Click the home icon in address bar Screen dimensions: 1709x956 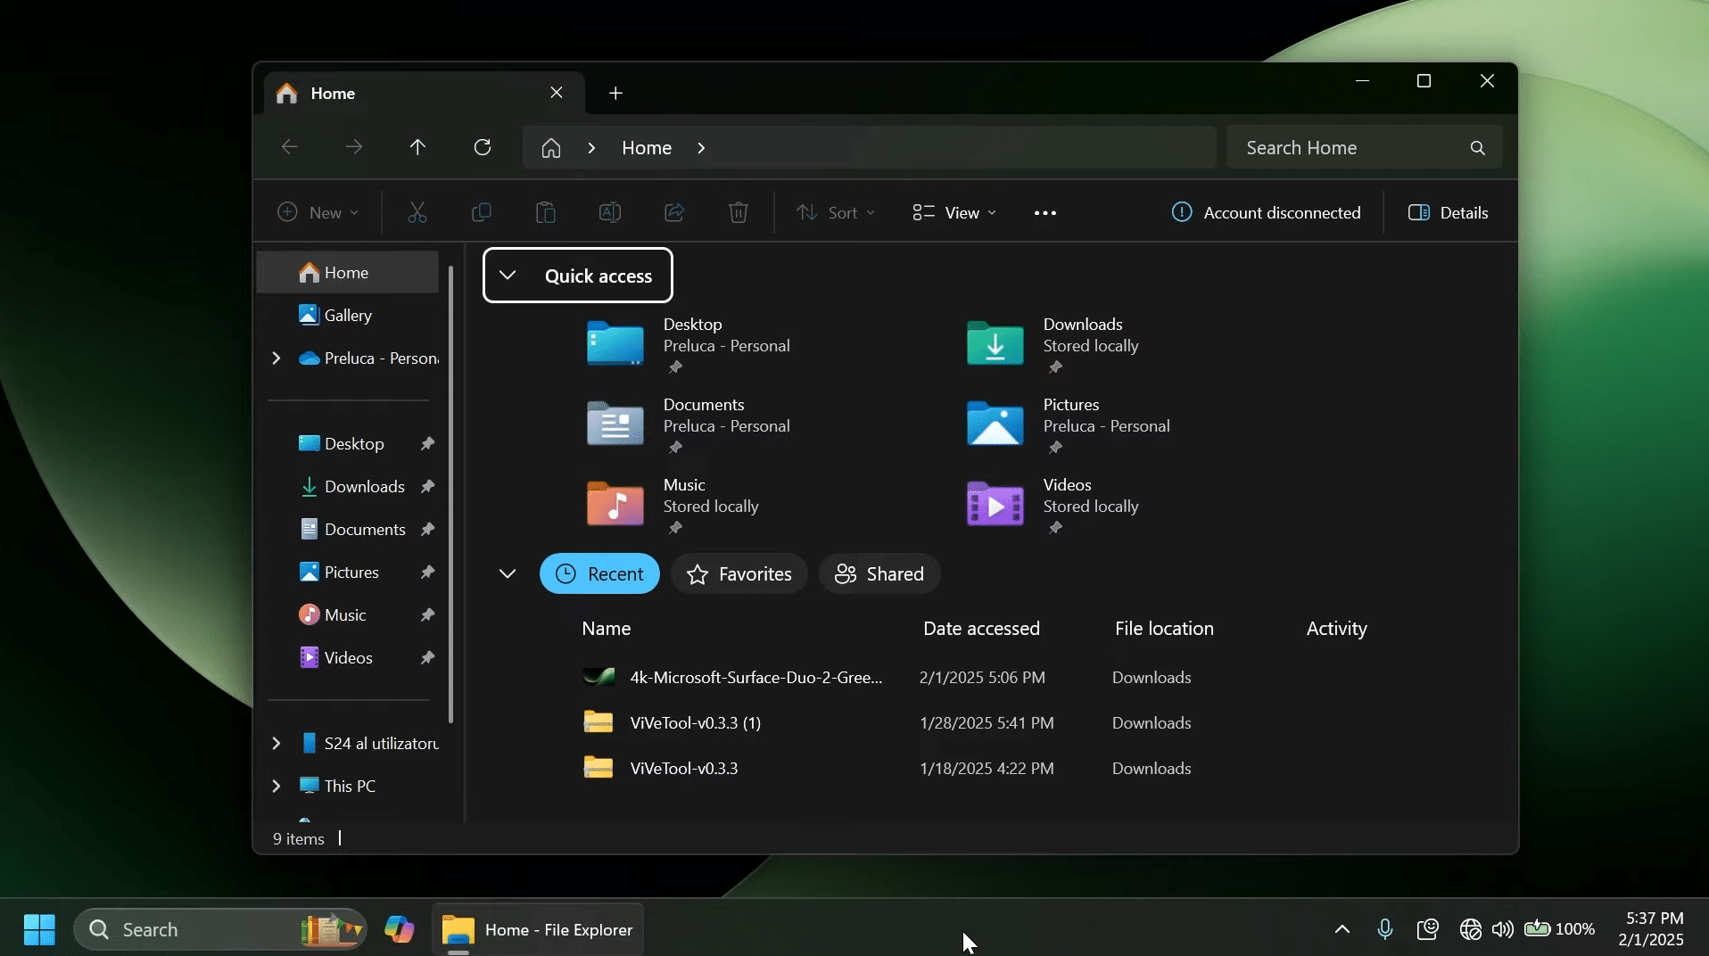[x=551, y=148]
